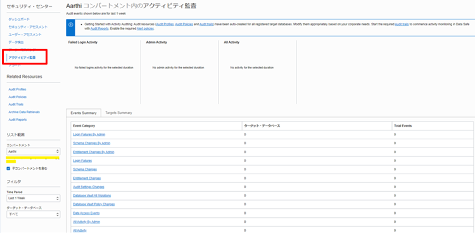Open ユーザー・アセスメント in the sidebar
The image size is (475, 233).
click(25, 35)
